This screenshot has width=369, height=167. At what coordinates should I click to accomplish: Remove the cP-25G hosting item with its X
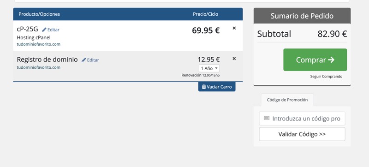tap(234, 28)
